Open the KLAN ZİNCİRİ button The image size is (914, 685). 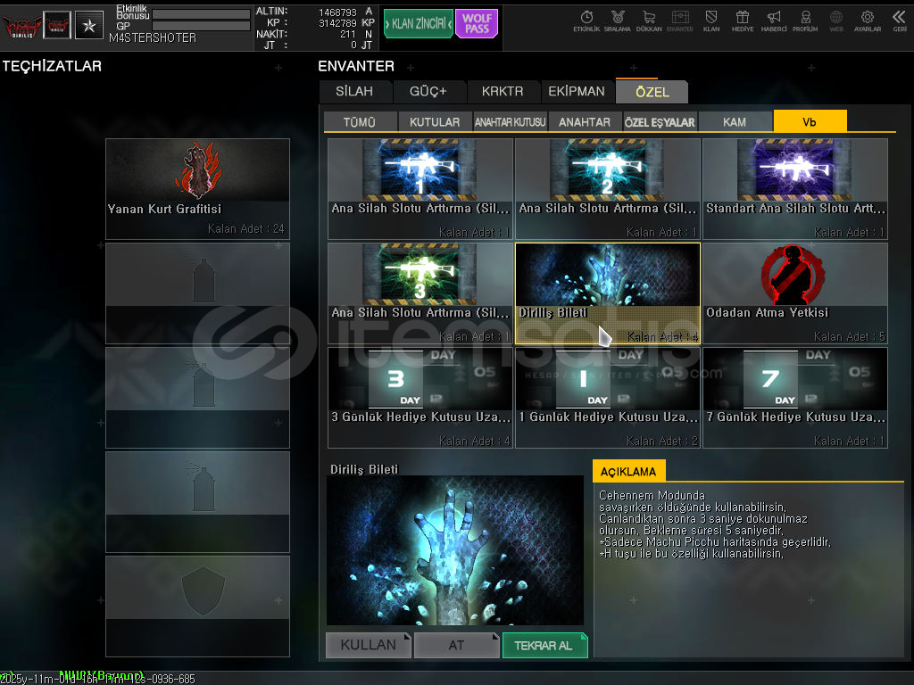(x=419, y=24)
